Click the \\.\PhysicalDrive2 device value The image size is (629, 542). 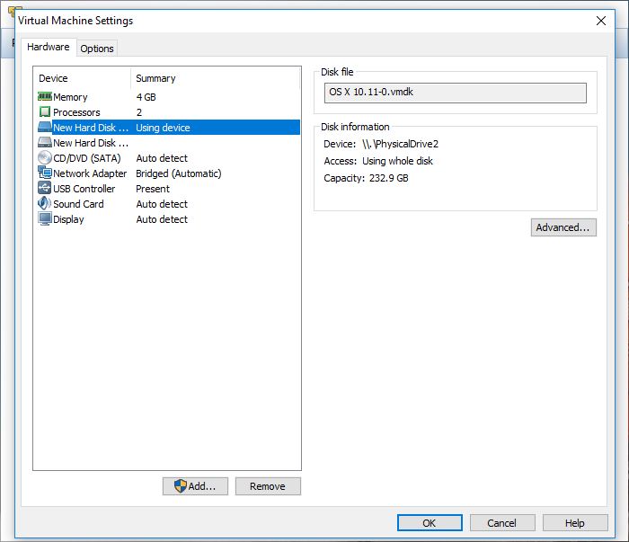coord(401,144)
